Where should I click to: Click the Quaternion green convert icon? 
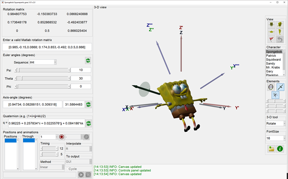pos(88,123)
